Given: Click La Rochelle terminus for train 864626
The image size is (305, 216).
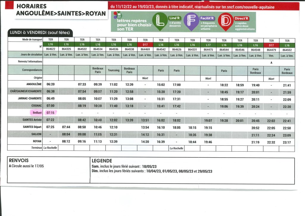Looking at the screenshot, I should pos(176,148).
